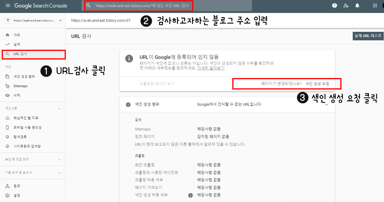384x202 pixels.
Task: Click the gear icon beside 설정
Action: click(x=8, y=196)
